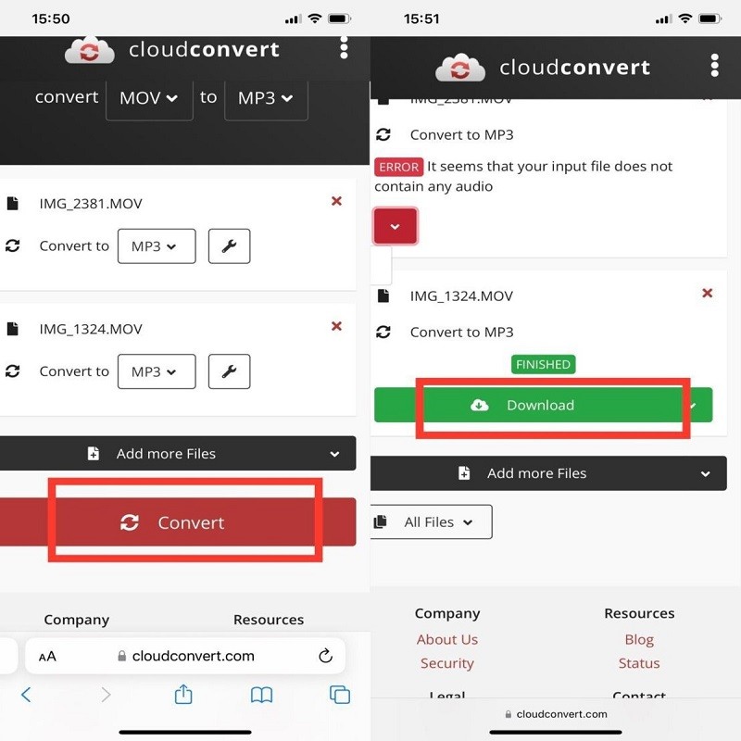
Task: Open Safari bookmarks book icon
Action: (x=262, y=695)
